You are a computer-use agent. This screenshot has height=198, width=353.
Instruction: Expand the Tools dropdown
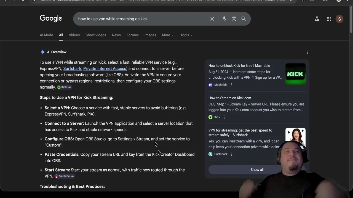click(186, 35)
